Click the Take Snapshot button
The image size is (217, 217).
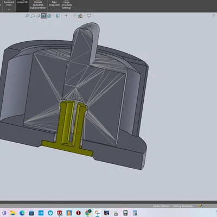point(54,4)
